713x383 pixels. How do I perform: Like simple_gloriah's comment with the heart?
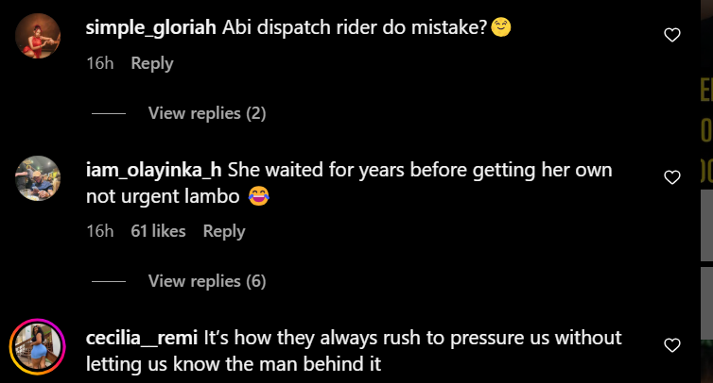point(672,35)
